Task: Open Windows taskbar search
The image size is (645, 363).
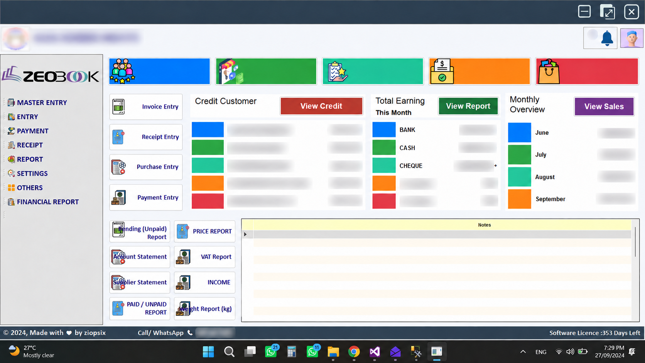Action: tap(229, 352)
